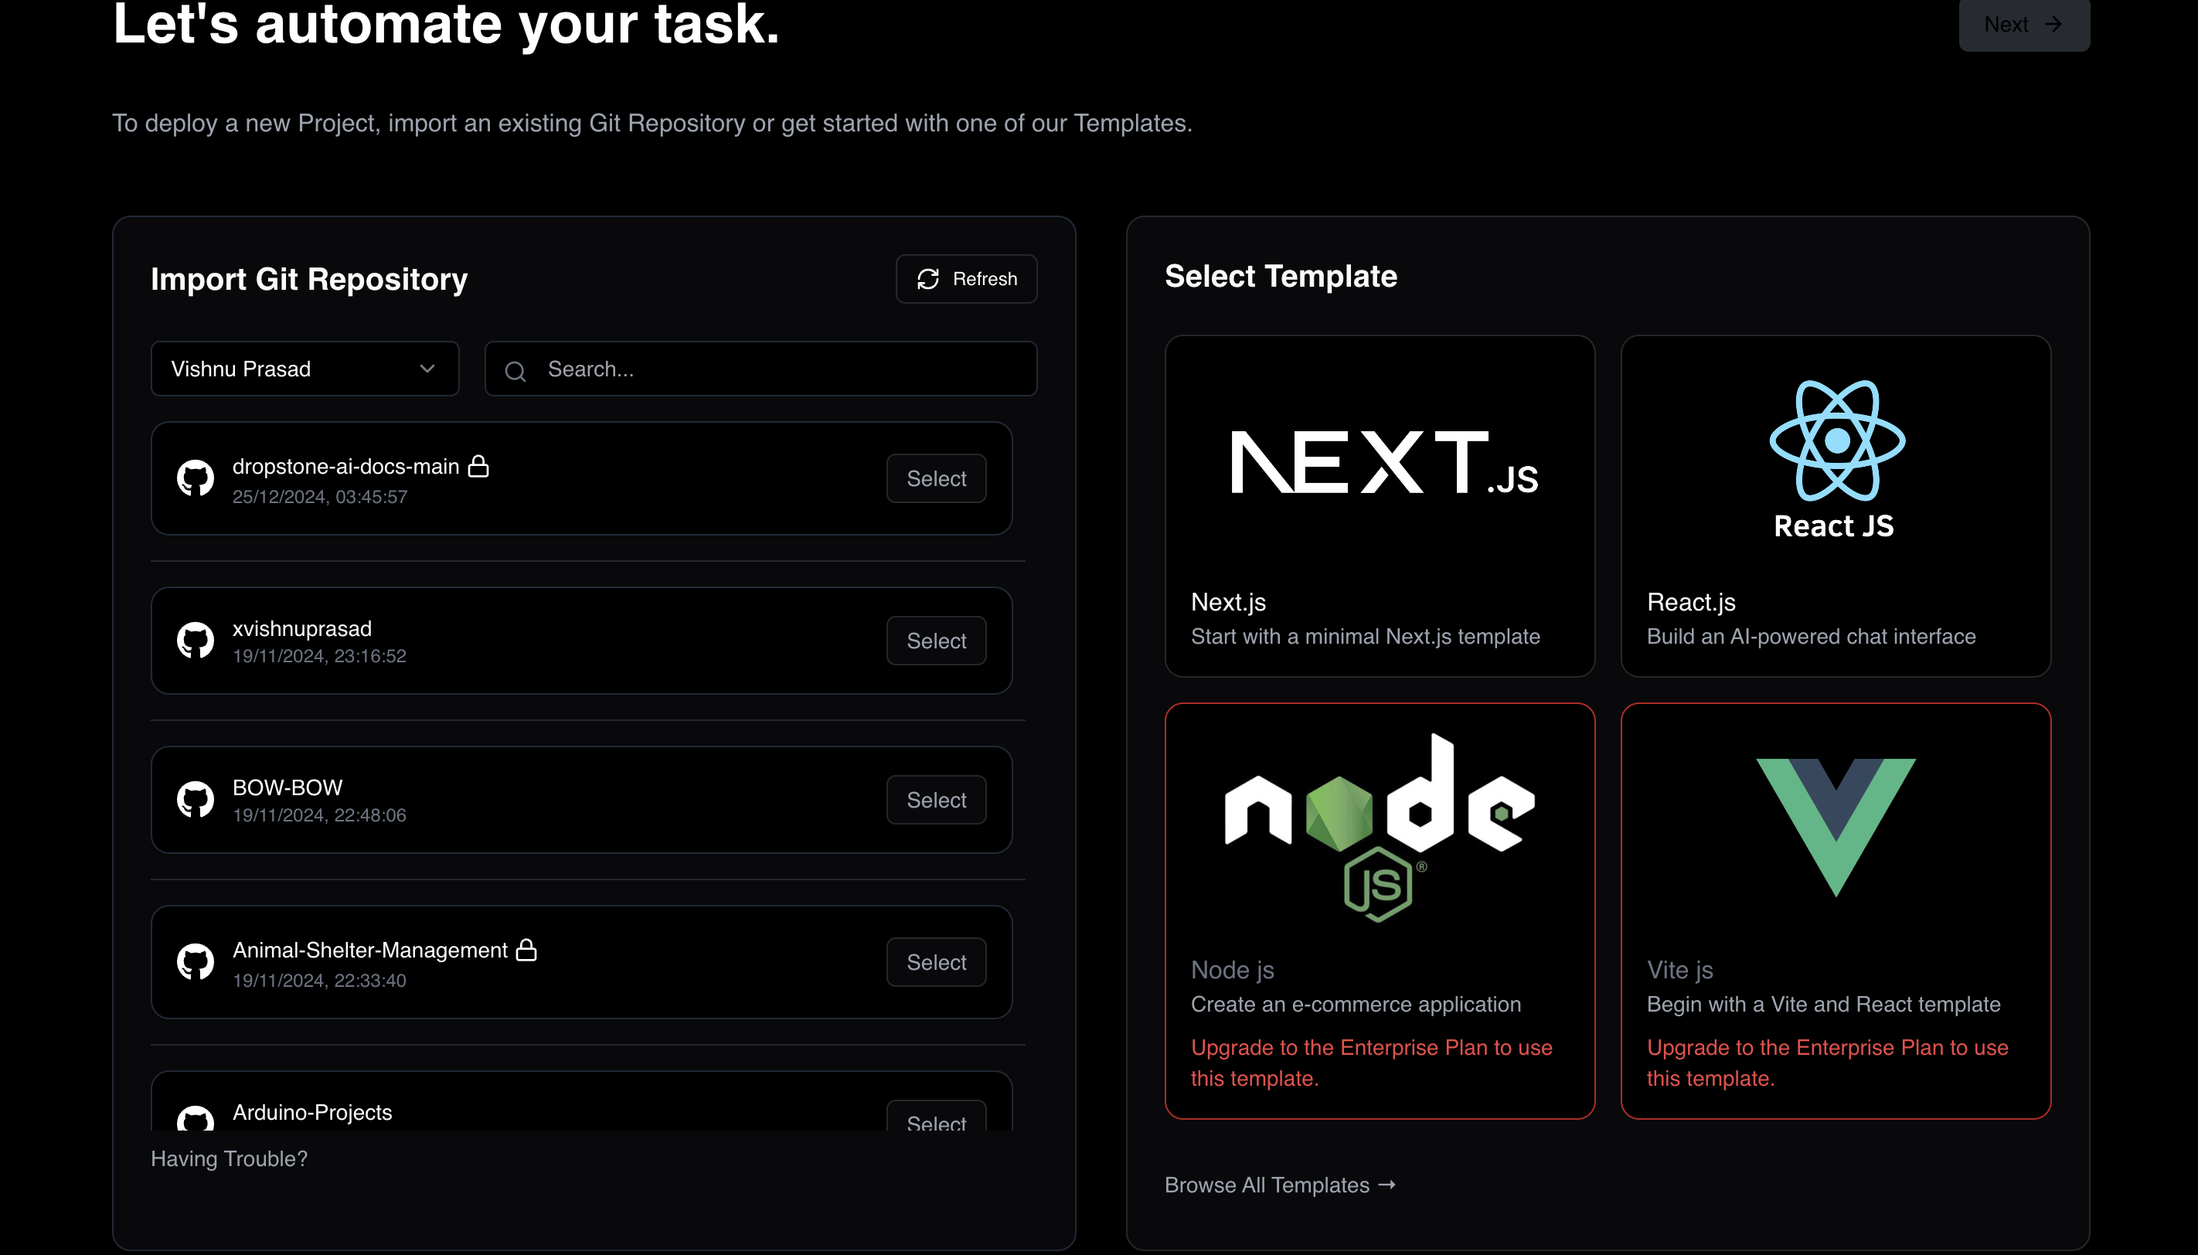This screenshot has width=2198, height=1255.
Task: Click 'Create an e-commerce application' text
Action: point(1356,1004)
